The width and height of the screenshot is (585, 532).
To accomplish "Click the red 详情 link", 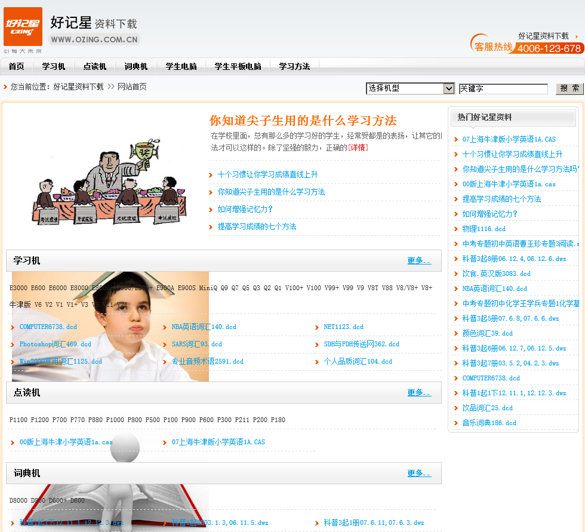I will [358, 147].
